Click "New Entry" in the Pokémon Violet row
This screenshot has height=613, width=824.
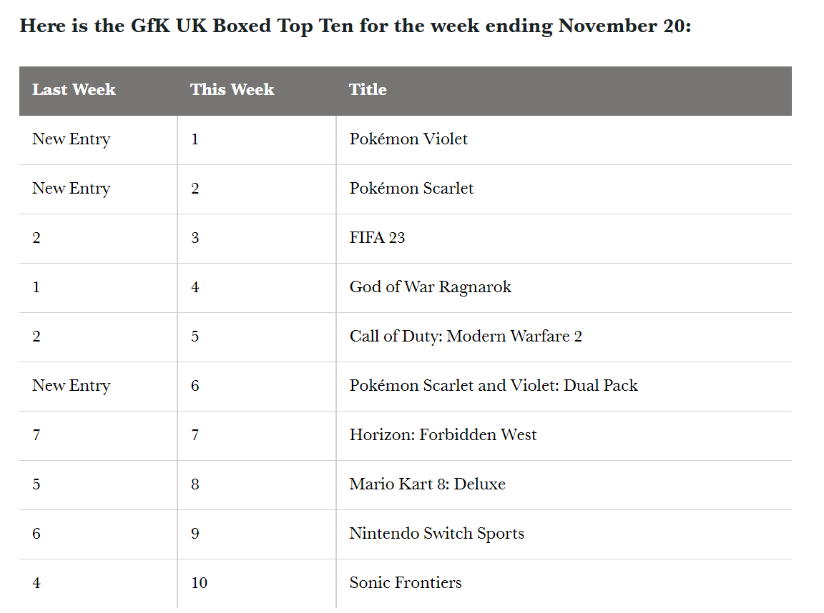point(71,139)
